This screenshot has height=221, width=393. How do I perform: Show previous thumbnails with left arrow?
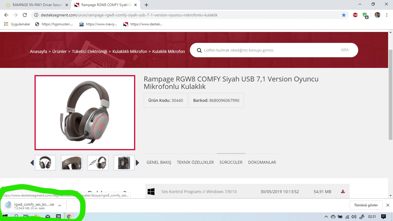pos(32,163)
